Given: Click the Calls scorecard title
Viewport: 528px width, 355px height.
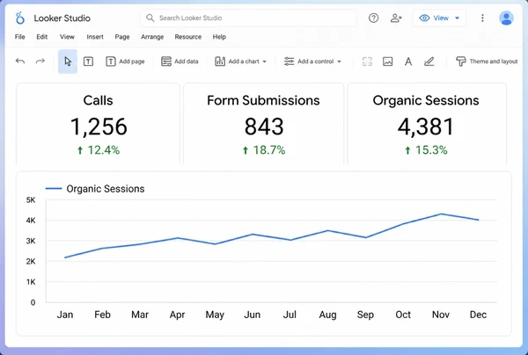Looking at the screenshot, I should tap(98, 100).
